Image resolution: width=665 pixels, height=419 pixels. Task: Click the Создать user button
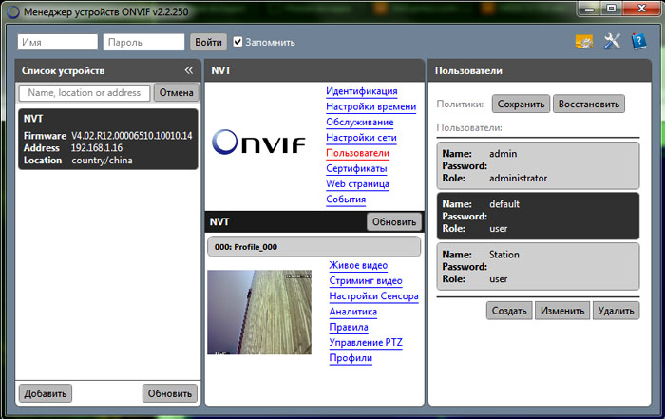(508, 311)
